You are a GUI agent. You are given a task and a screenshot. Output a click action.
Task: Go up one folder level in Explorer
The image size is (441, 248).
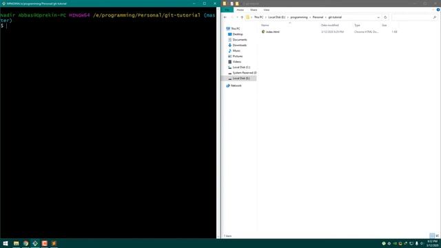coord(242,17)
